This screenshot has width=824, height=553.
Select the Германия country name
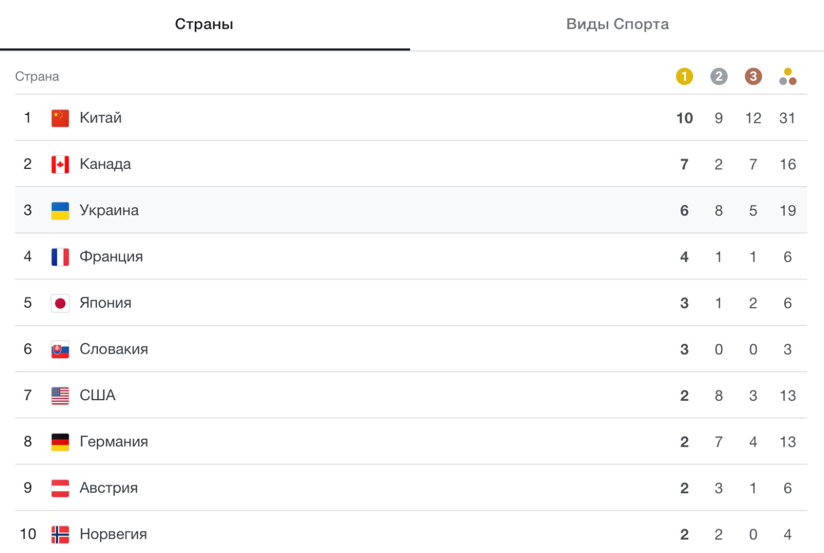point(114,442)
